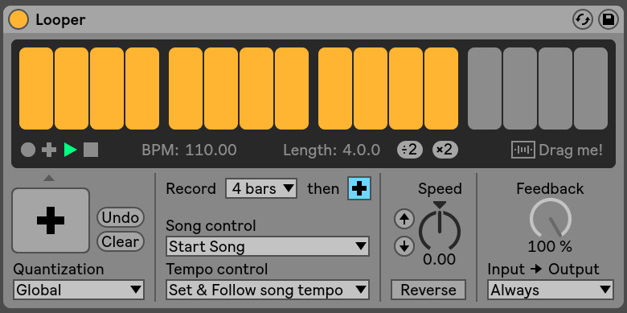Toggle the Looper device activator button
The width and height of the screenshot is (627, 313).
[x=18, y=19]
